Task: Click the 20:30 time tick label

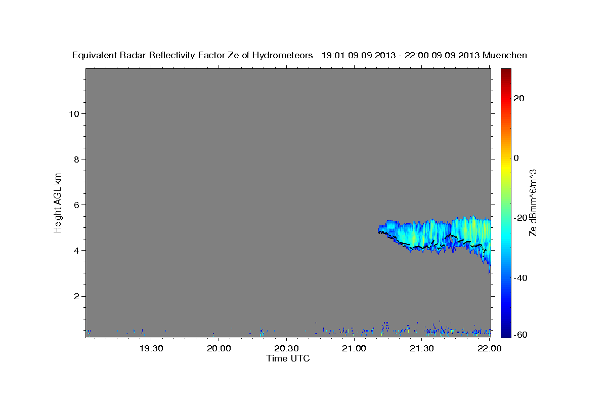Action: click(286, 348)
